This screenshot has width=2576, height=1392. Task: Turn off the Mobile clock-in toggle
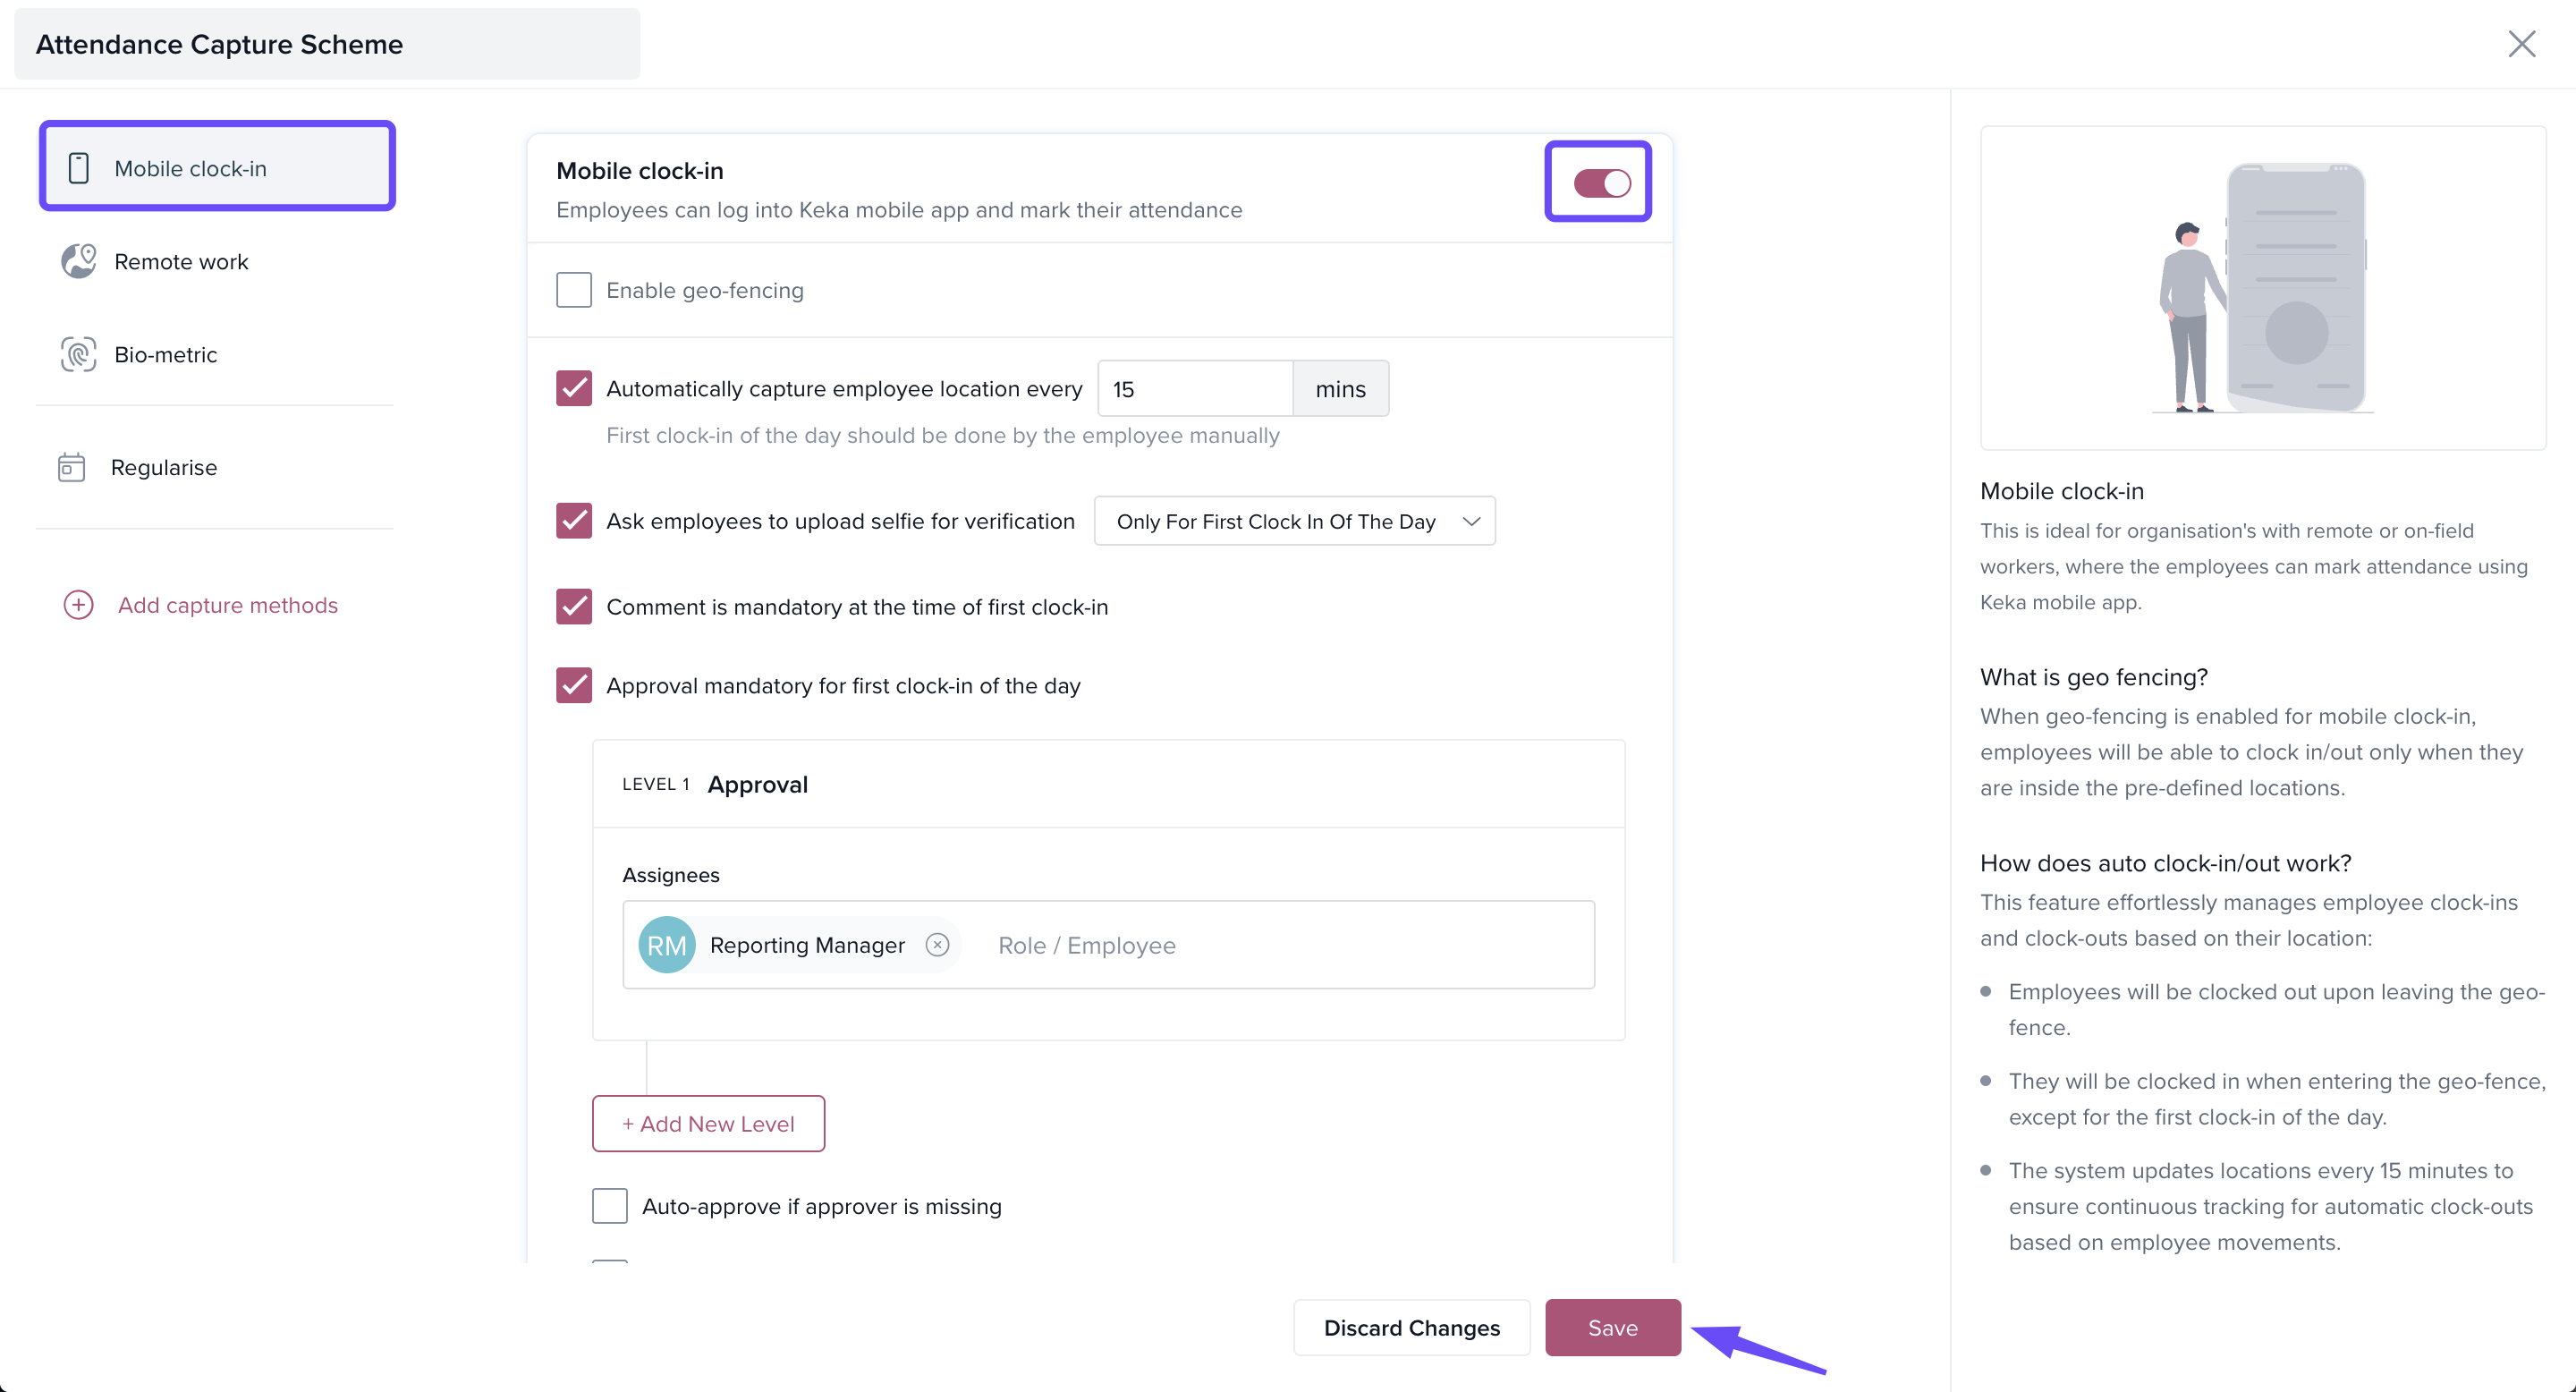pyautogui.click(x=1601, y=183)
